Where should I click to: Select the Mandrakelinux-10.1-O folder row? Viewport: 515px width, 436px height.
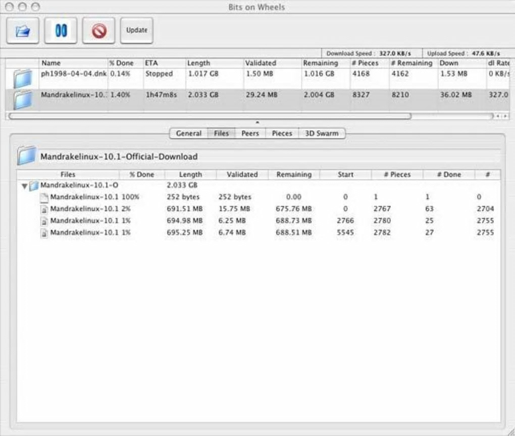[259, 185]
